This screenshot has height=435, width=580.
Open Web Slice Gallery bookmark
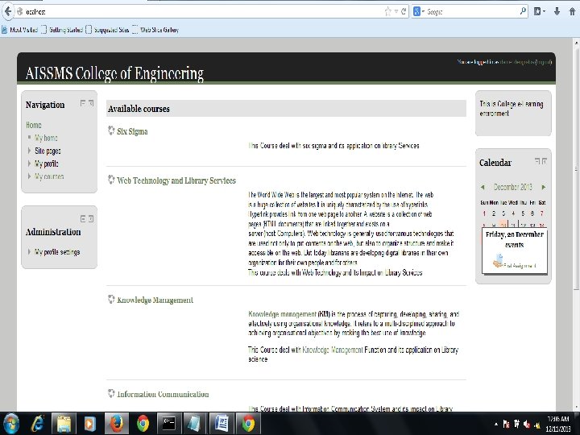coord(155,30)
